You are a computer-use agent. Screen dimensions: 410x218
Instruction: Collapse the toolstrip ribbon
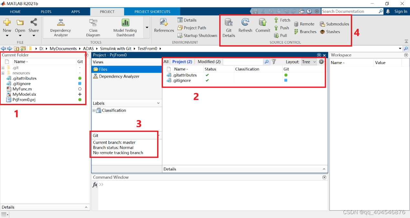(406, 41)
